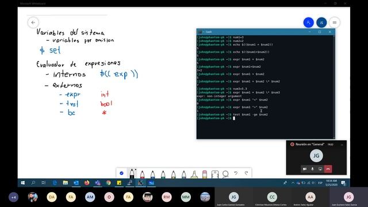Open Whiteboard settings hamburger menu
The image size is (368, 207).
point(335,22)
